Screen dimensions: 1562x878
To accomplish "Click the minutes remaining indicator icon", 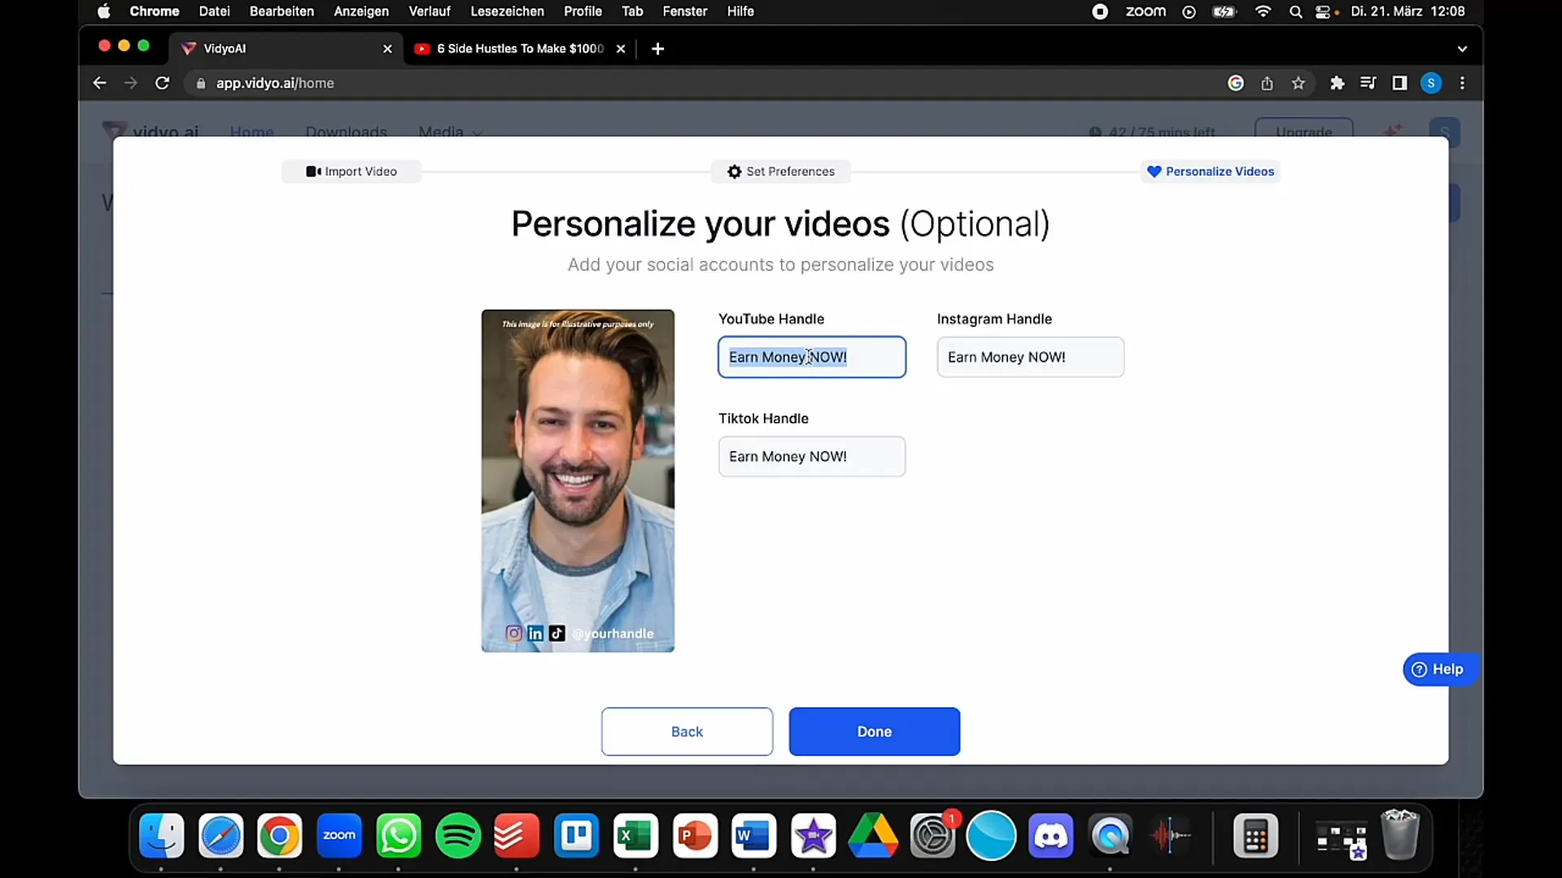I will click(1093, 131).
